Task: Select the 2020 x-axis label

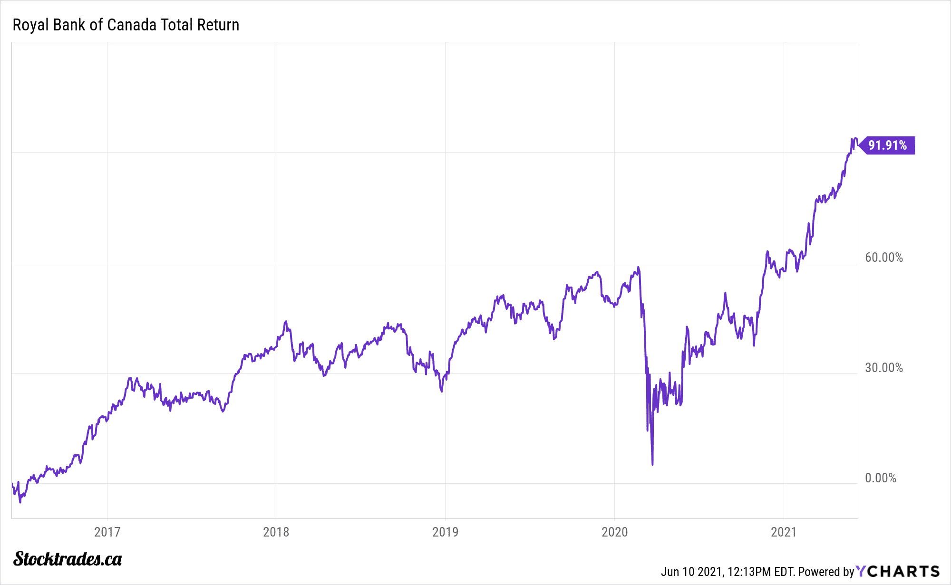Action: (x=614, y=532)
